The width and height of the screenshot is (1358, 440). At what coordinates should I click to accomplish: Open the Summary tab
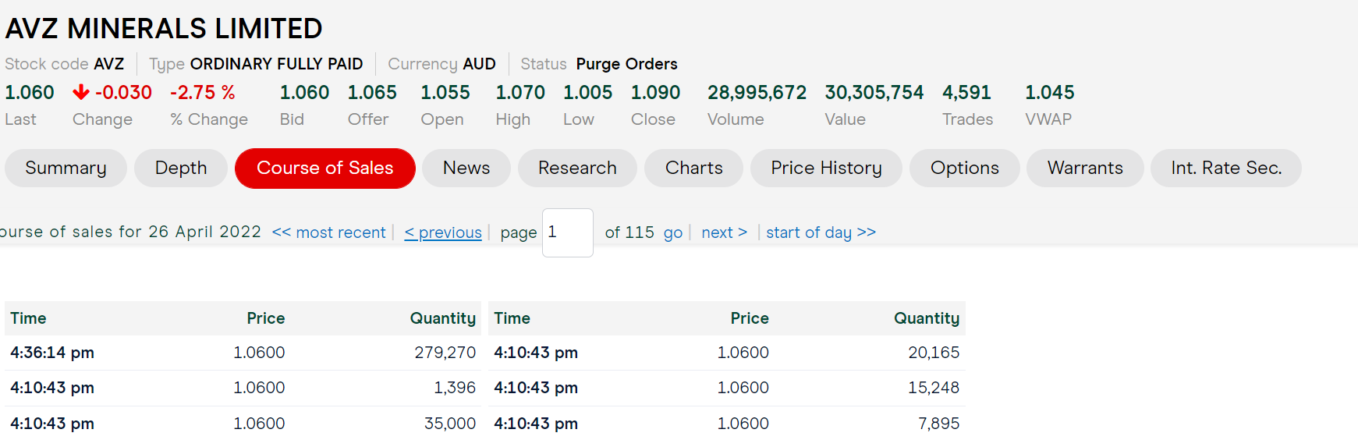[x=66, y=168]
